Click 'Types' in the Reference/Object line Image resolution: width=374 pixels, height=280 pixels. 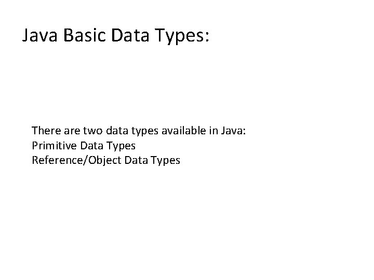[x=166, y=161]
